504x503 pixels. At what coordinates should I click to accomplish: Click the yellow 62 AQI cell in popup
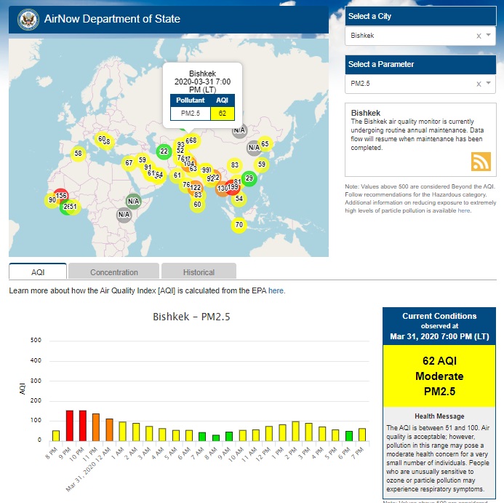point(222,113)
